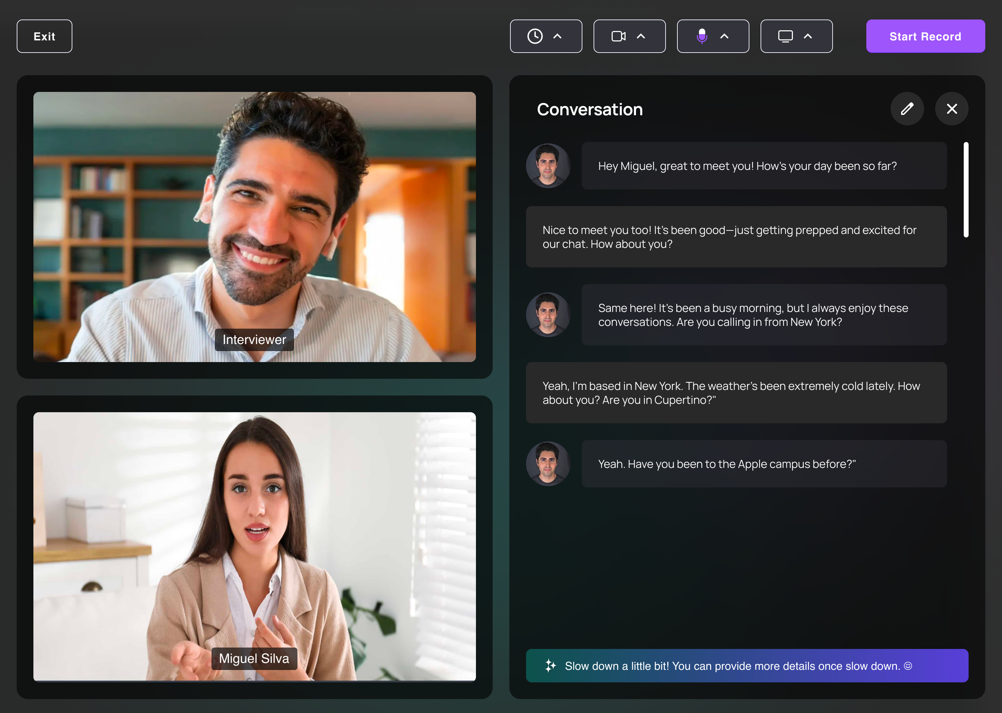The width and height of the screenshot is (1002, 713).
Task: Click message 'Have you been to the Apple campus'
Action: coord(764,464)
